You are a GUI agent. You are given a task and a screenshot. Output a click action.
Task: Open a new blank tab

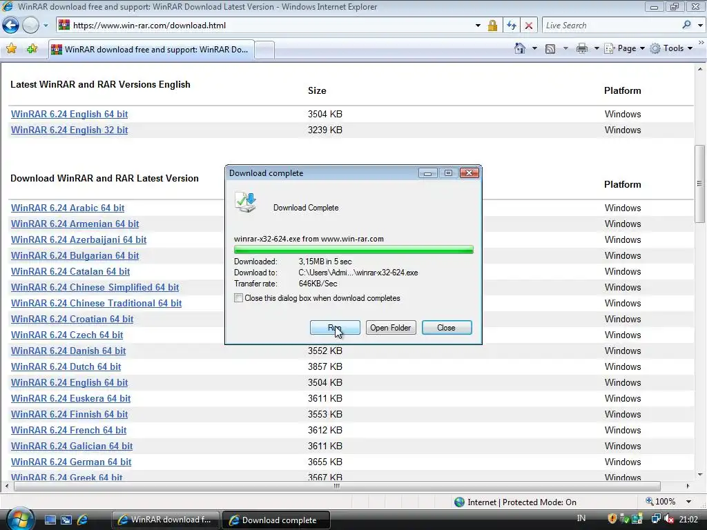(x=264, y=50)
